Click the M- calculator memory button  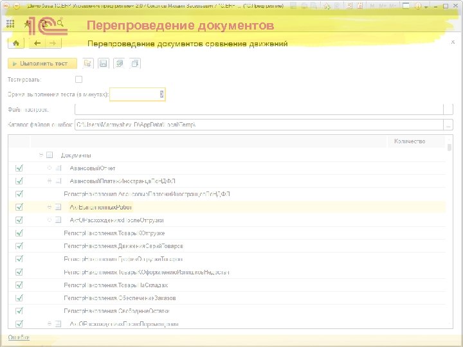[x=392, y=6]
